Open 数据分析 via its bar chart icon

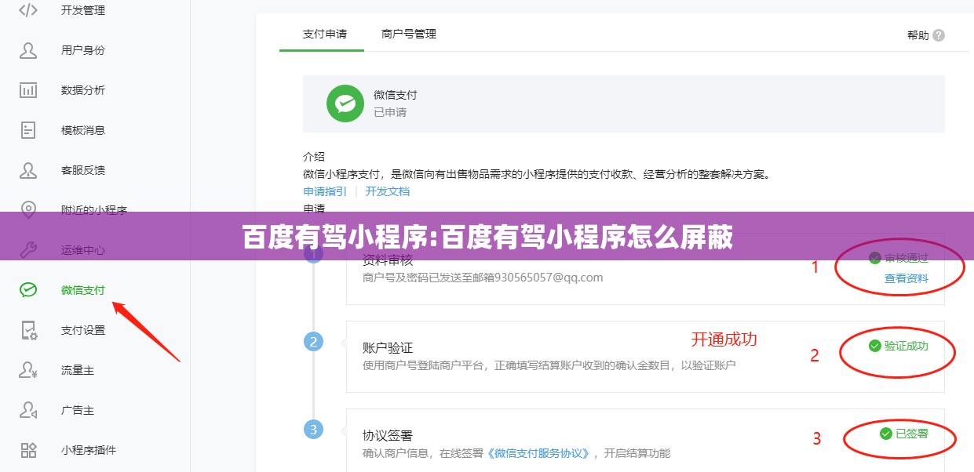(28, 90)
